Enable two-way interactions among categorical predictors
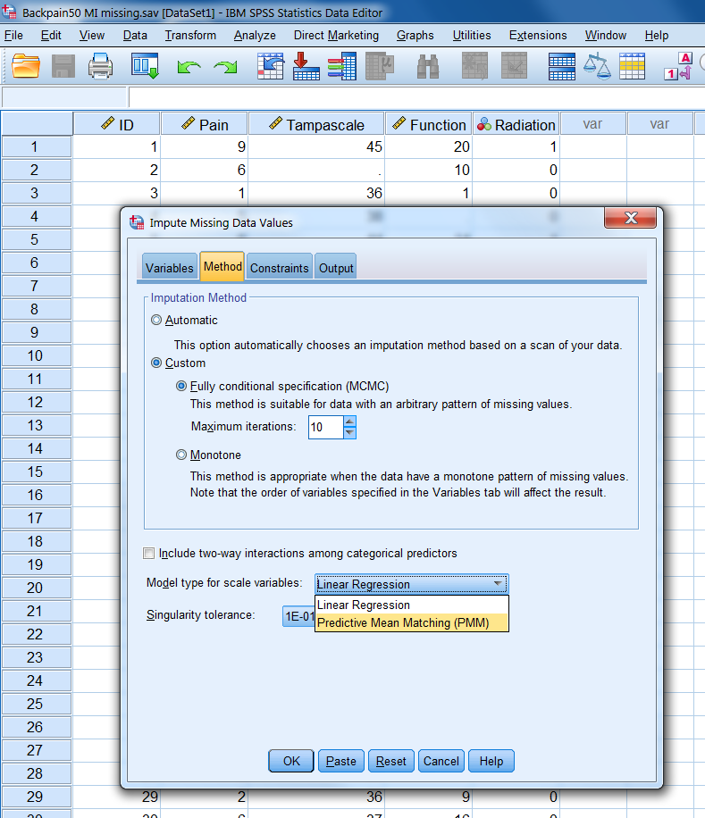 coord(149,553)
